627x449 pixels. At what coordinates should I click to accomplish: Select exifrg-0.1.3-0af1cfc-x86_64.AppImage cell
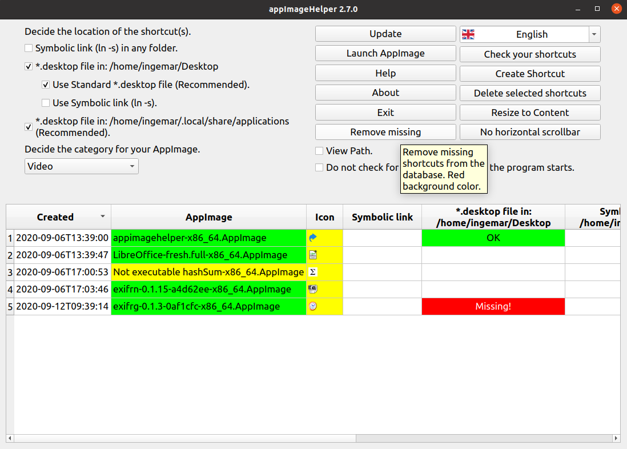click(x=209, y=306)
